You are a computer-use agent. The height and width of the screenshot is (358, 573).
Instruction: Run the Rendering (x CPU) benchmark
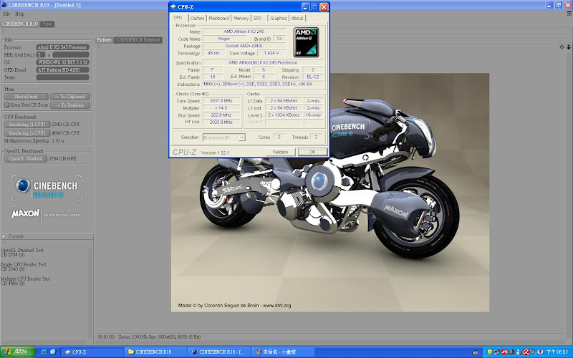27,133
